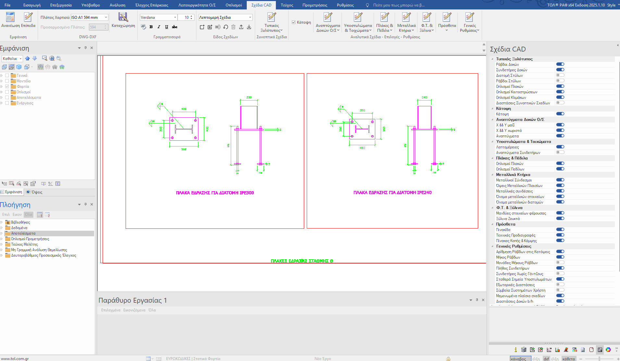Viewport: 620px width, 361px height.
Task: Switch to the Όψεις tab
Action: point(34,192)
